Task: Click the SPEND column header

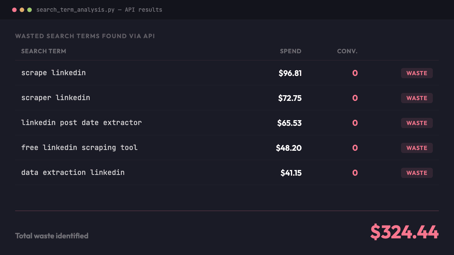Action: 291,51
